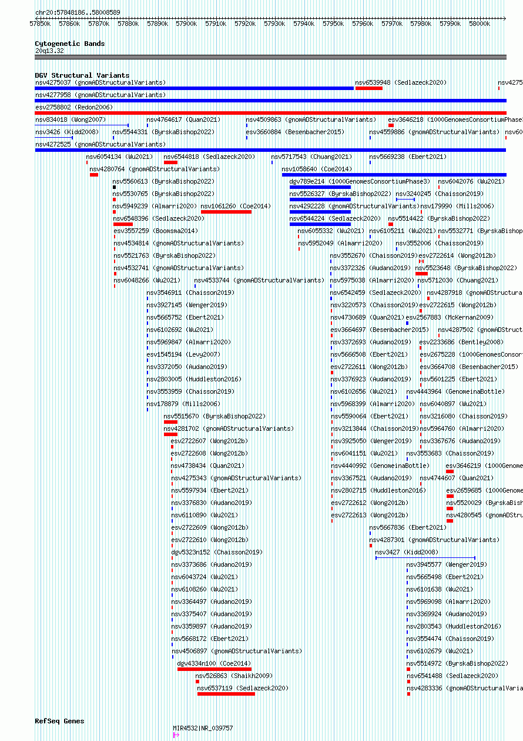Image resolution: width=523 pixels, height=741 pixels.
Task: Click the 58000k ruler tick label
Action: pos(480,24)
